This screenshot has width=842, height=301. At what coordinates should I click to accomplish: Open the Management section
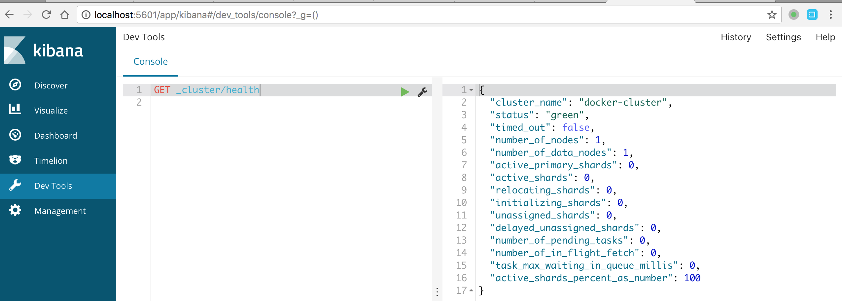coord(60,211)
